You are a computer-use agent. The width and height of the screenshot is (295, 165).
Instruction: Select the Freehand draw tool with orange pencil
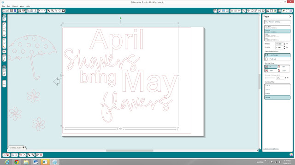pos(4,46)
